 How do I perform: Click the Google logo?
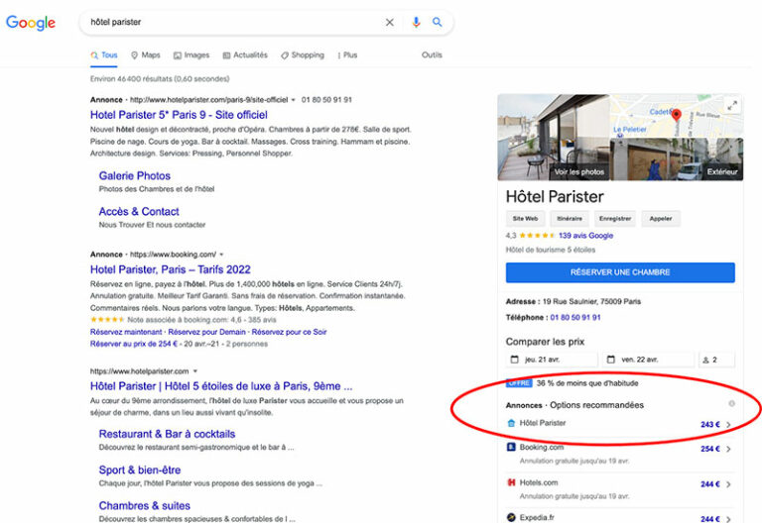31,23
